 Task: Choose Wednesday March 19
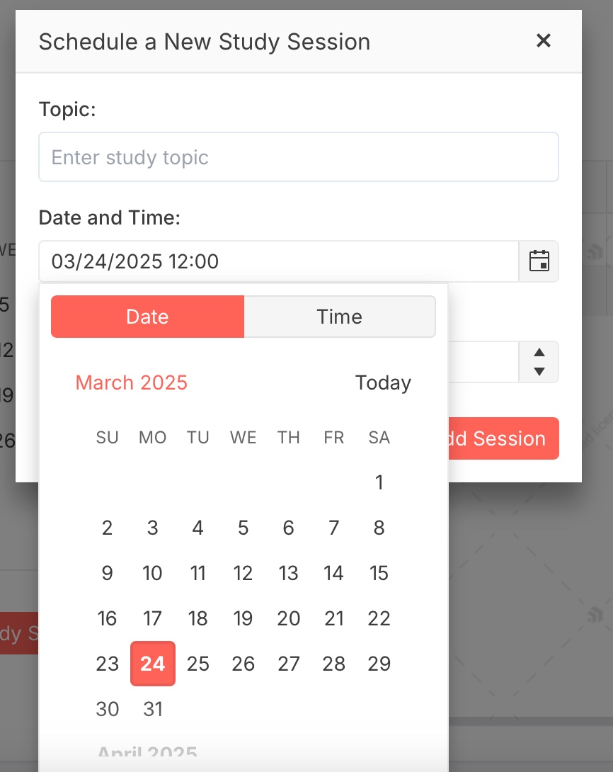243,618
